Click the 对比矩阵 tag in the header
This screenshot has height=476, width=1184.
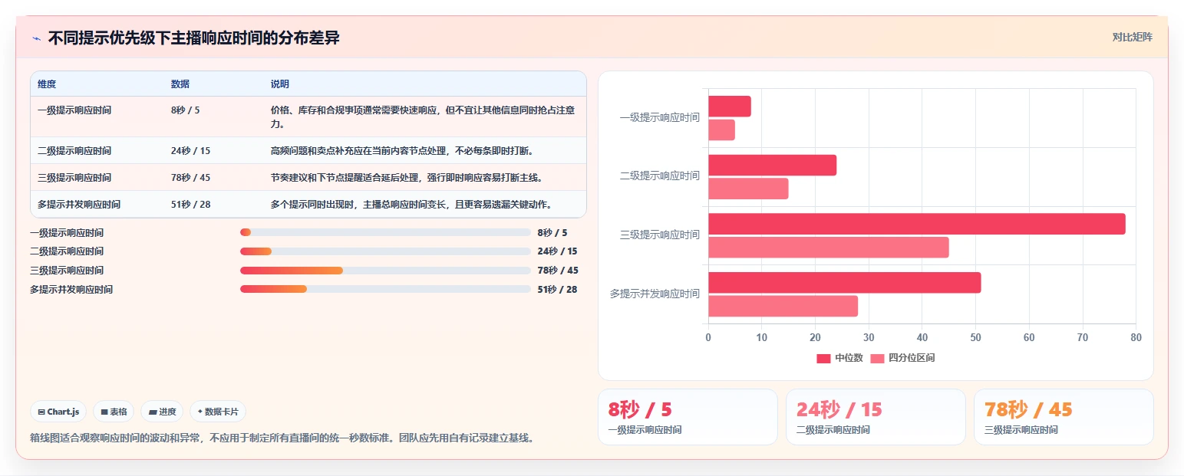[x=1132, y=37]
